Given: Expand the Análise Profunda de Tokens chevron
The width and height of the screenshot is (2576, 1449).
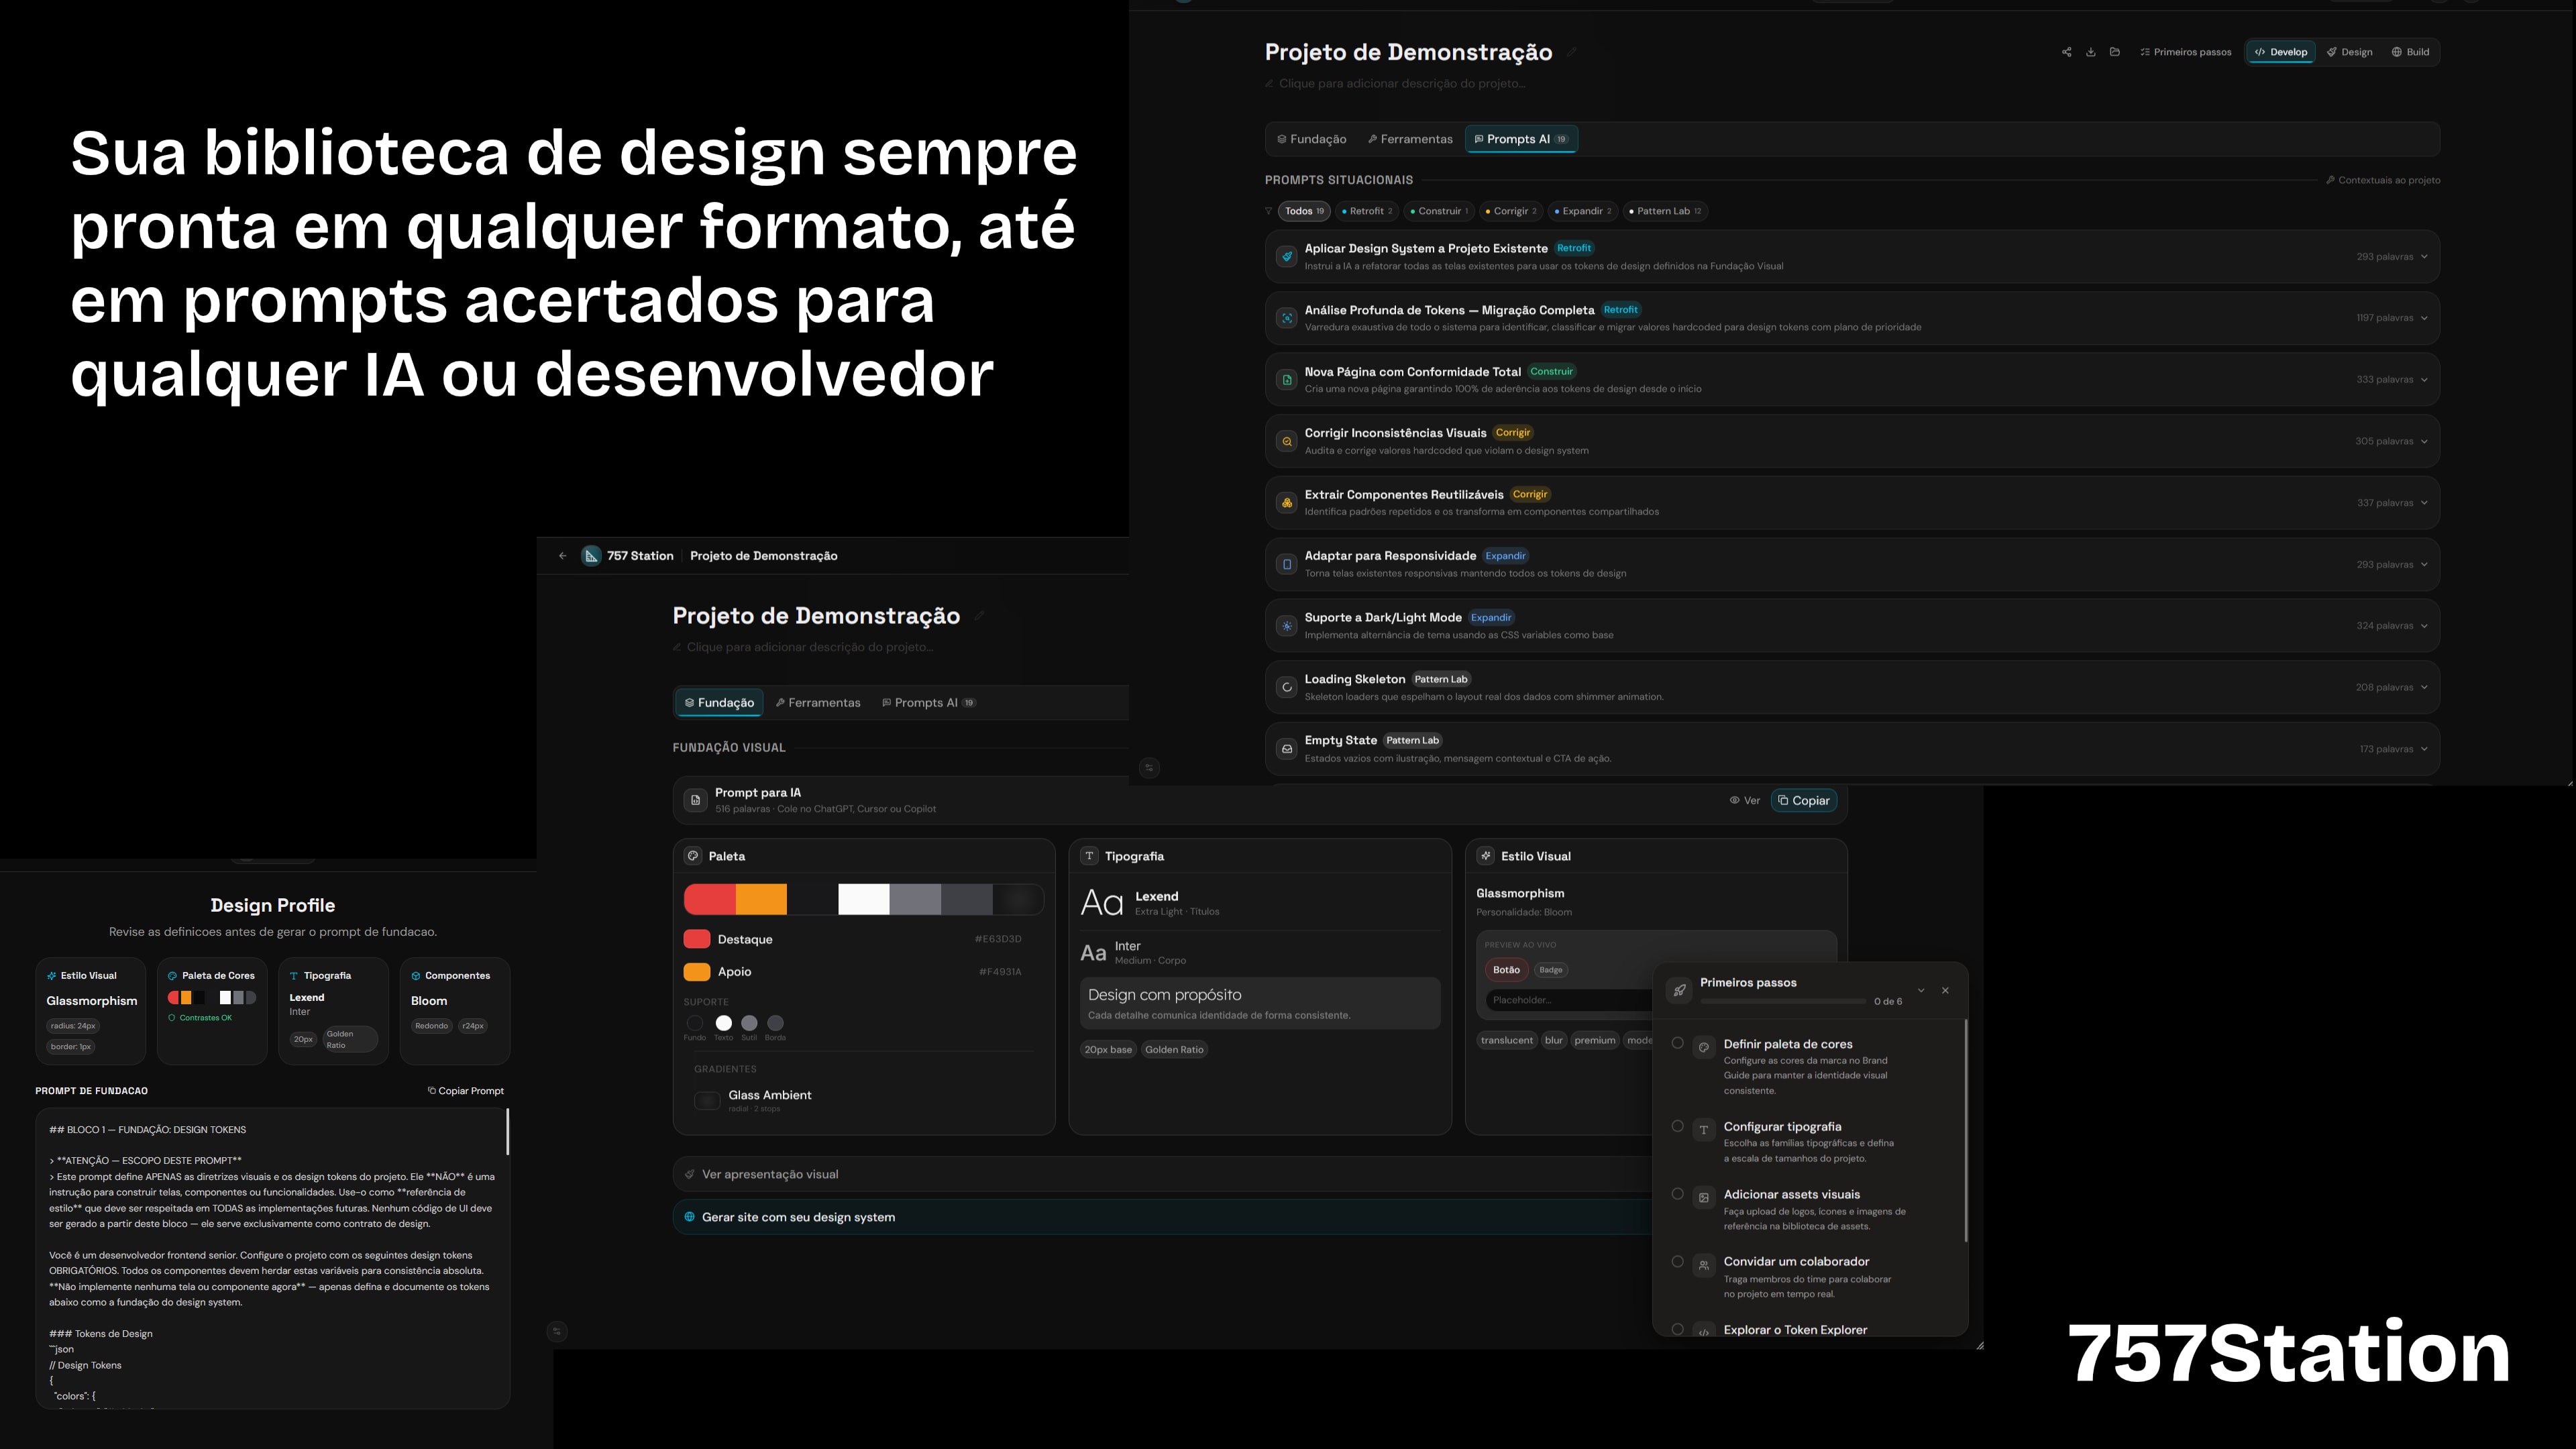Looking at the screenshot, I should pyautogui.click(x=2424, y=318).
